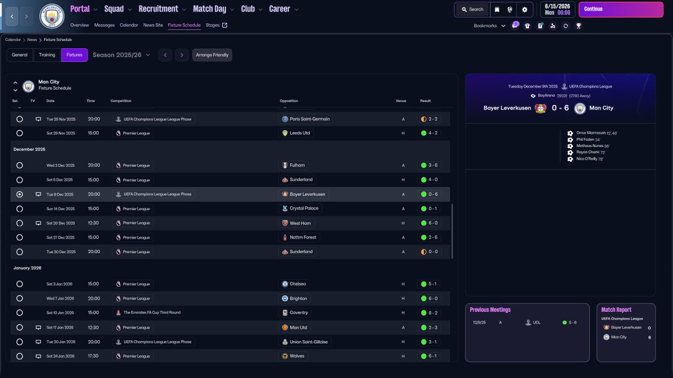Click the circular arrows shortcut icon
673x378 pixels.
tap(565, 26)
